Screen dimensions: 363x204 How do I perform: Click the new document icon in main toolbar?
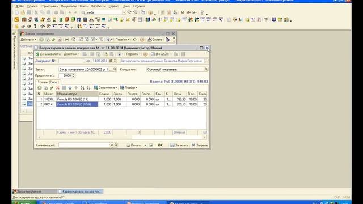point(17,12)
